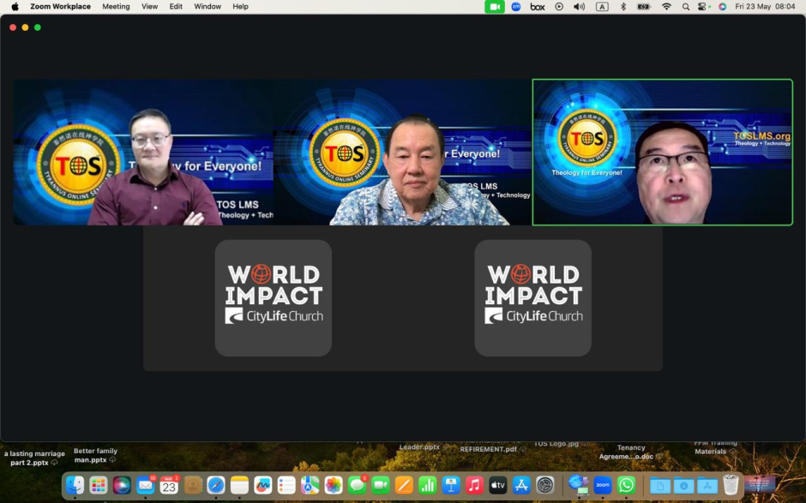Launch Siri from the Dock
This screenshot has height=503, width=806.
(x=122, y=485)
